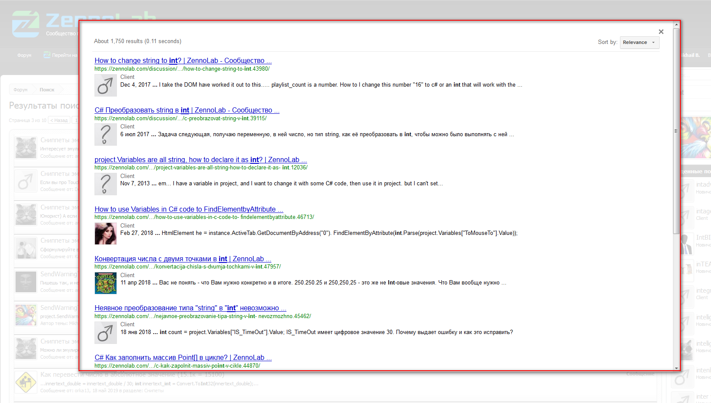This screenshot has height=403, width=711.
Task: Click cat avatar beside 'Юморист) А если' post
Action: click(x=26, y=215)
